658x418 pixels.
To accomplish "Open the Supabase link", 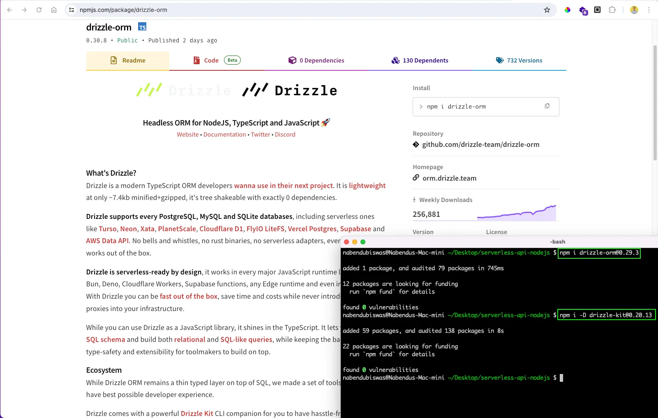I will (356, 229).
